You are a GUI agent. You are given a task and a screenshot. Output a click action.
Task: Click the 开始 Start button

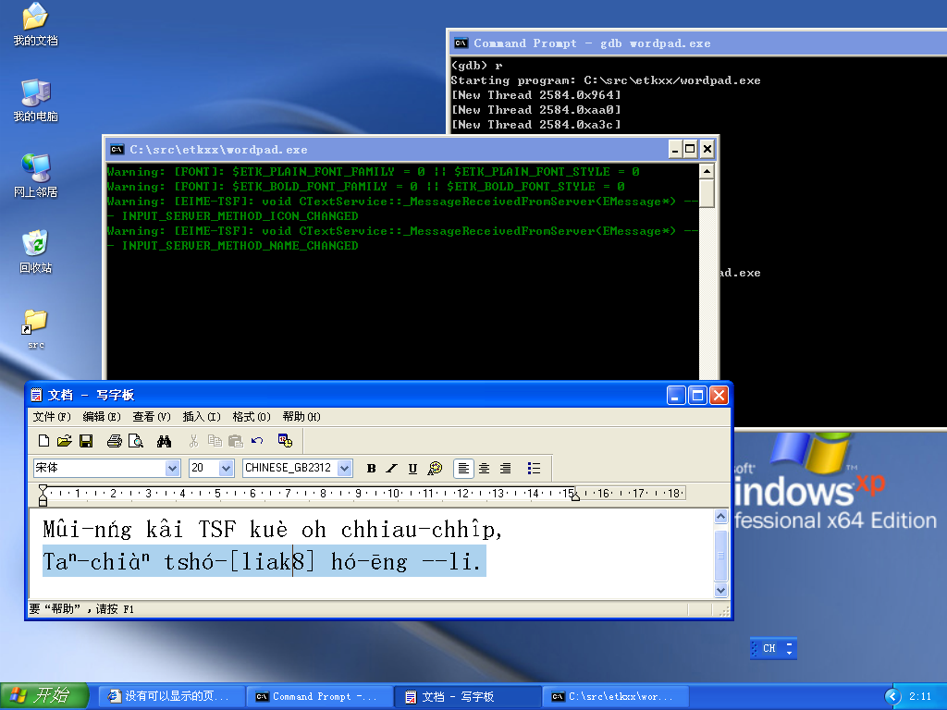(44, 696)
